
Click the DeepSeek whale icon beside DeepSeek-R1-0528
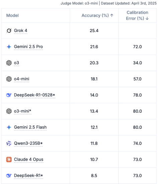9,95
